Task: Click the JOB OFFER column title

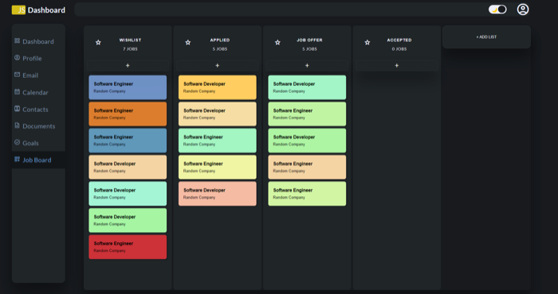Action: tap(309, 40)
